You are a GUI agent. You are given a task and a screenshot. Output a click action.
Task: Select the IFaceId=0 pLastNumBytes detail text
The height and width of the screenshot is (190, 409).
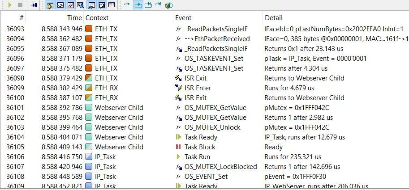334,29
